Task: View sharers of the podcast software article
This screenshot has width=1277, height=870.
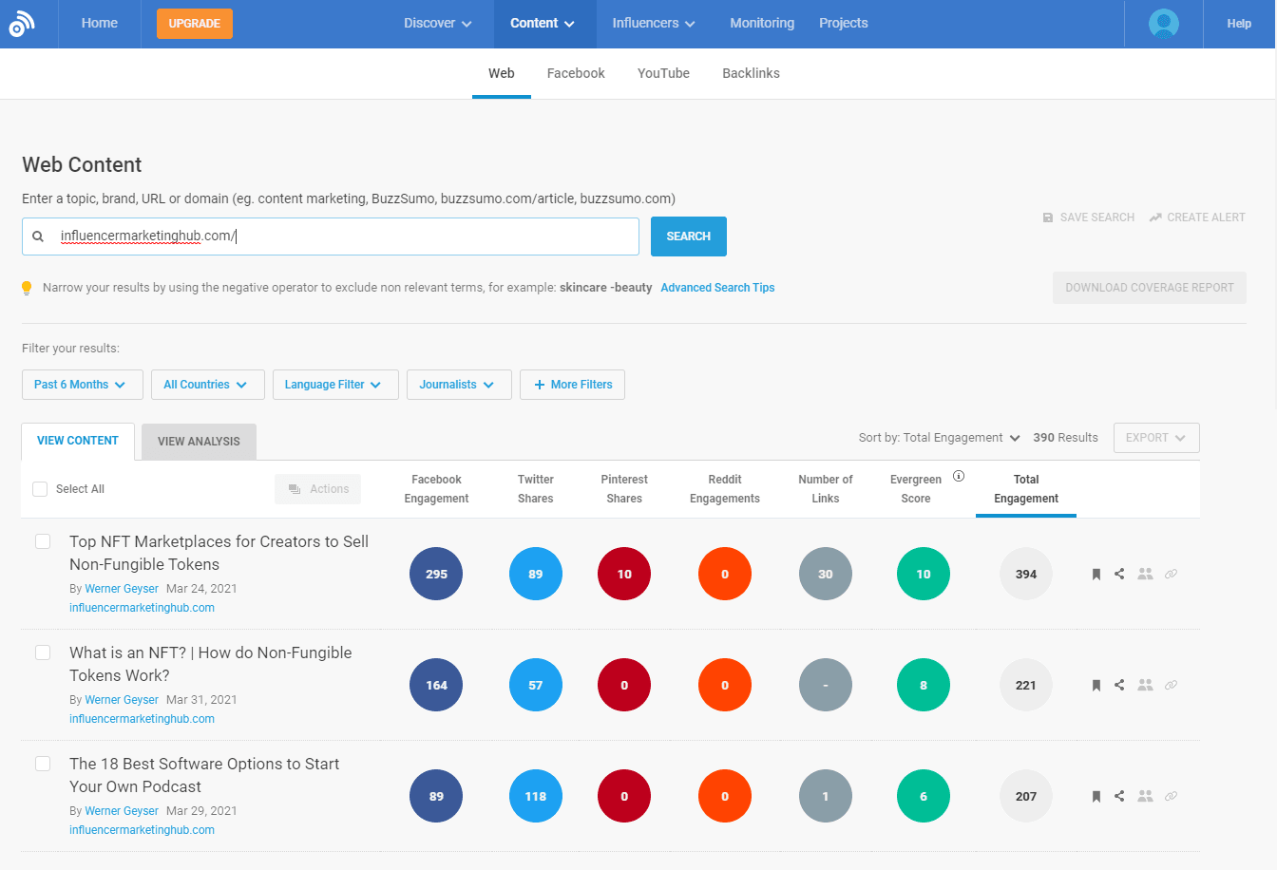Action: [1145, 796]
